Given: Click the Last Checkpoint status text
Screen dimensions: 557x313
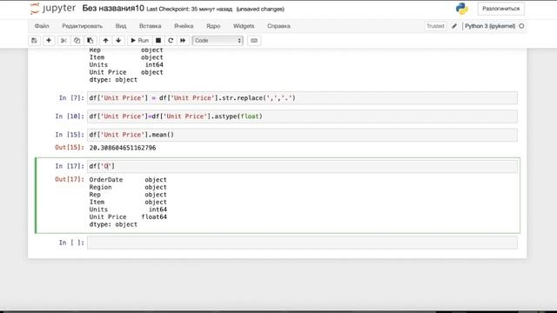Looking at the screenshot, I should pos(190,10).
